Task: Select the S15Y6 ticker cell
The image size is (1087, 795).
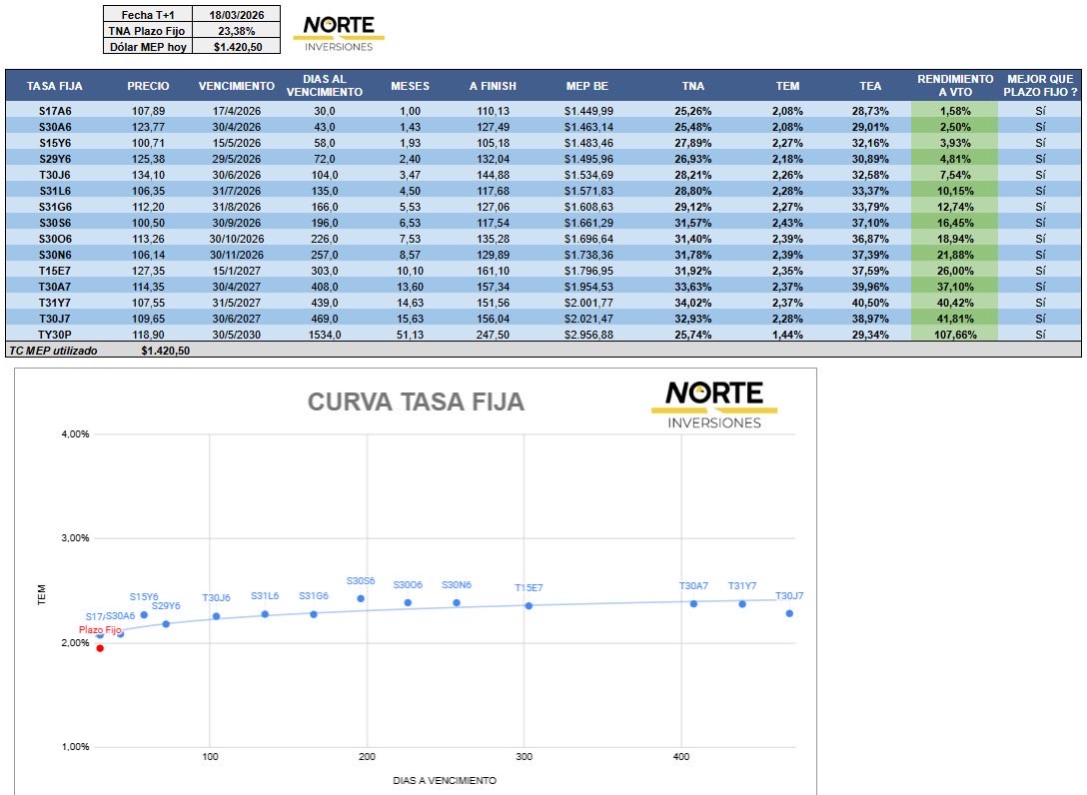Action: (x=55, y=143)
